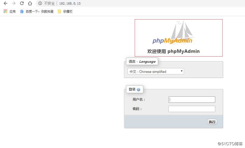245x148 pixels.
Task: Open the 百度一下，你就知道 bookmark
Action: click(x=37, y=11)
